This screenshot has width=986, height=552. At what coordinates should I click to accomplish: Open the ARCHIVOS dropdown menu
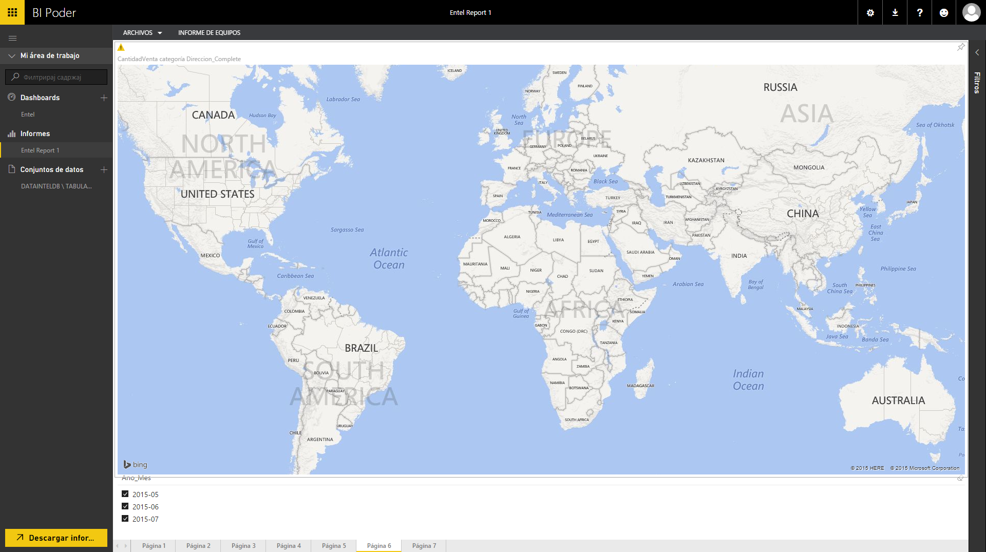coord(142,33)
